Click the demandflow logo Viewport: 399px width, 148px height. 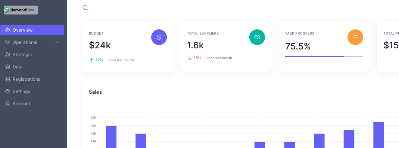point(21,10)
